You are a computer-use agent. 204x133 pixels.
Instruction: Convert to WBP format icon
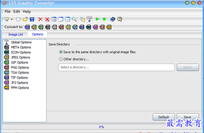coord(102,27)
